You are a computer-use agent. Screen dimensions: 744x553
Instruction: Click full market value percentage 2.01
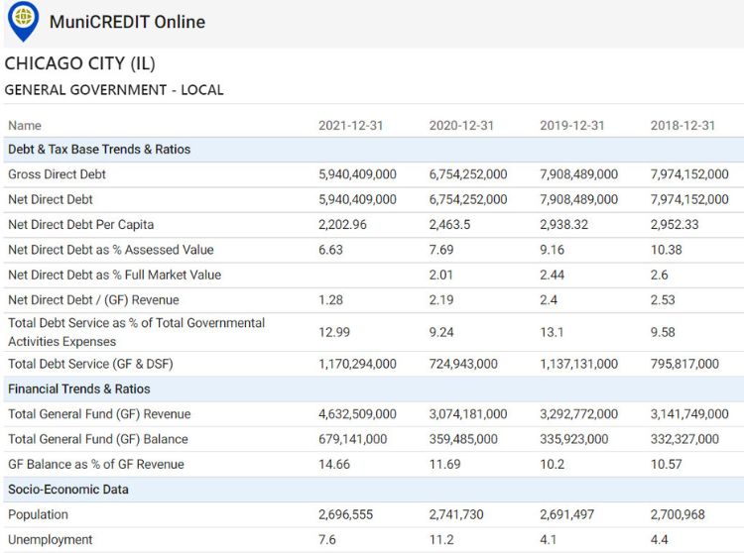tap(440, 275)
